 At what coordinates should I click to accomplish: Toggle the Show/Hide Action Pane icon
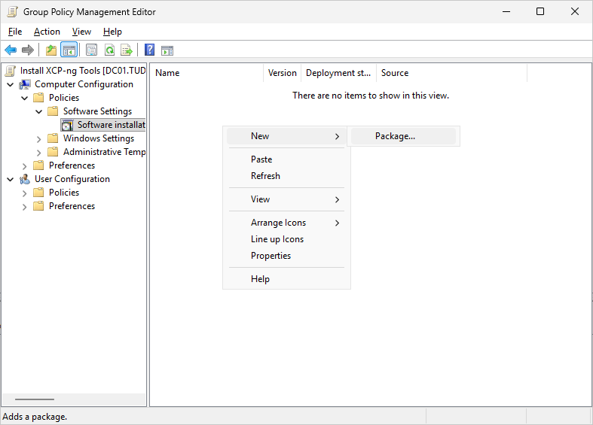(167, 50)
